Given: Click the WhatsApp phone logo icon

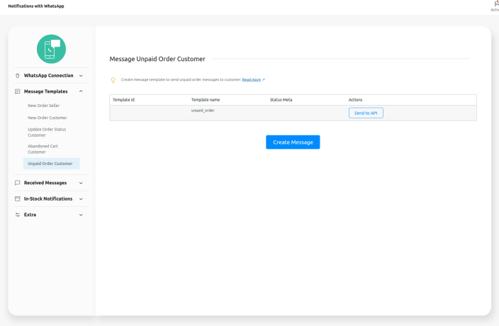Looking at the screenshot, I should pos(51,49).
